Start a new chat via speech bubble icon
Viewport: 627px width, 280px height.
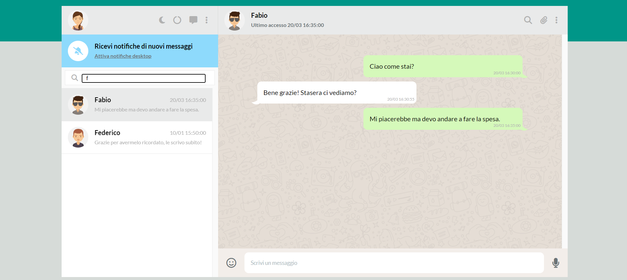193,20
